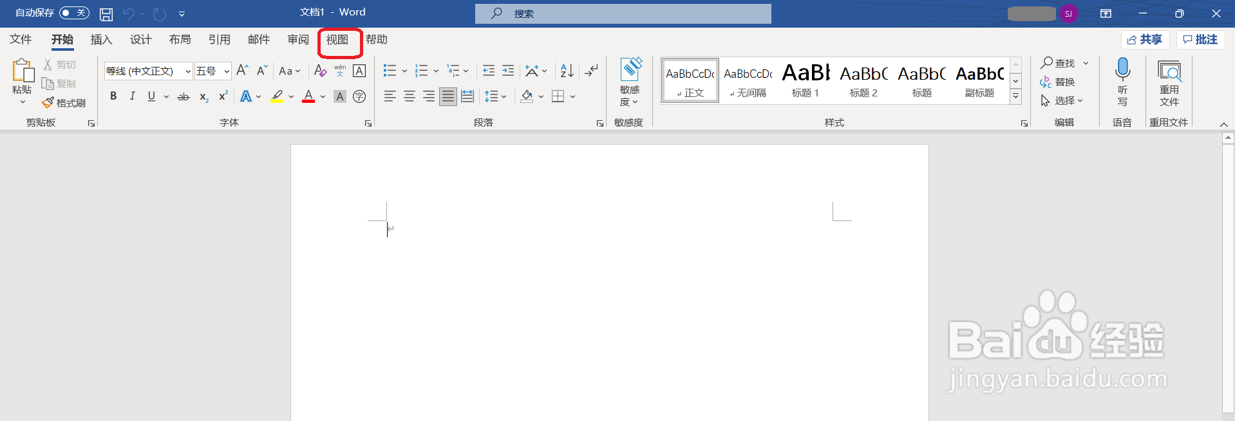Click the Decrease Indent icon

click(x=489, y=70)
